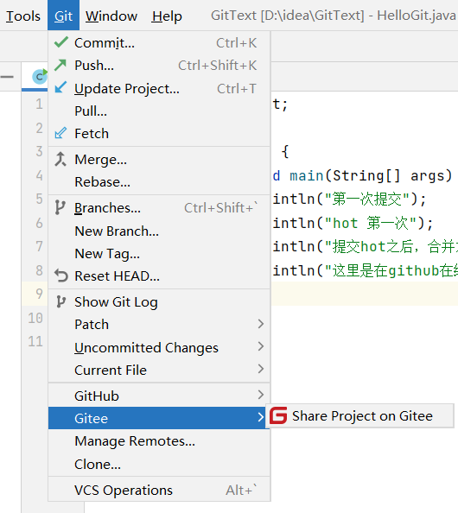Screen dimensions: 458x513
Task: Open the Tools menu
Action: coord(23,16)
